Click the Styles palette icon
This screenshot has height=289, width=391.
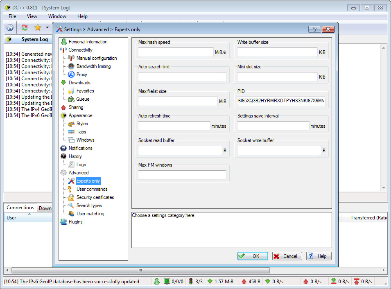click(71, 124)
